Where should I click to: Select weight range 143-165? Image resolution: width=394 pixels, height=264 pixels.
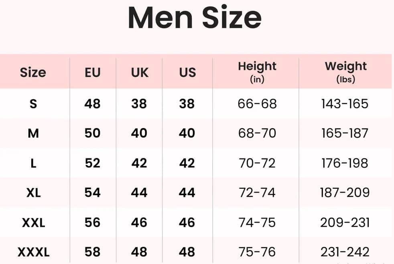click(x=345, y=104)
